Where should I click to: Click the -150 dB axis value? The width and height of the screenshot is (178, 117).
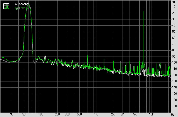click(174, 94)
